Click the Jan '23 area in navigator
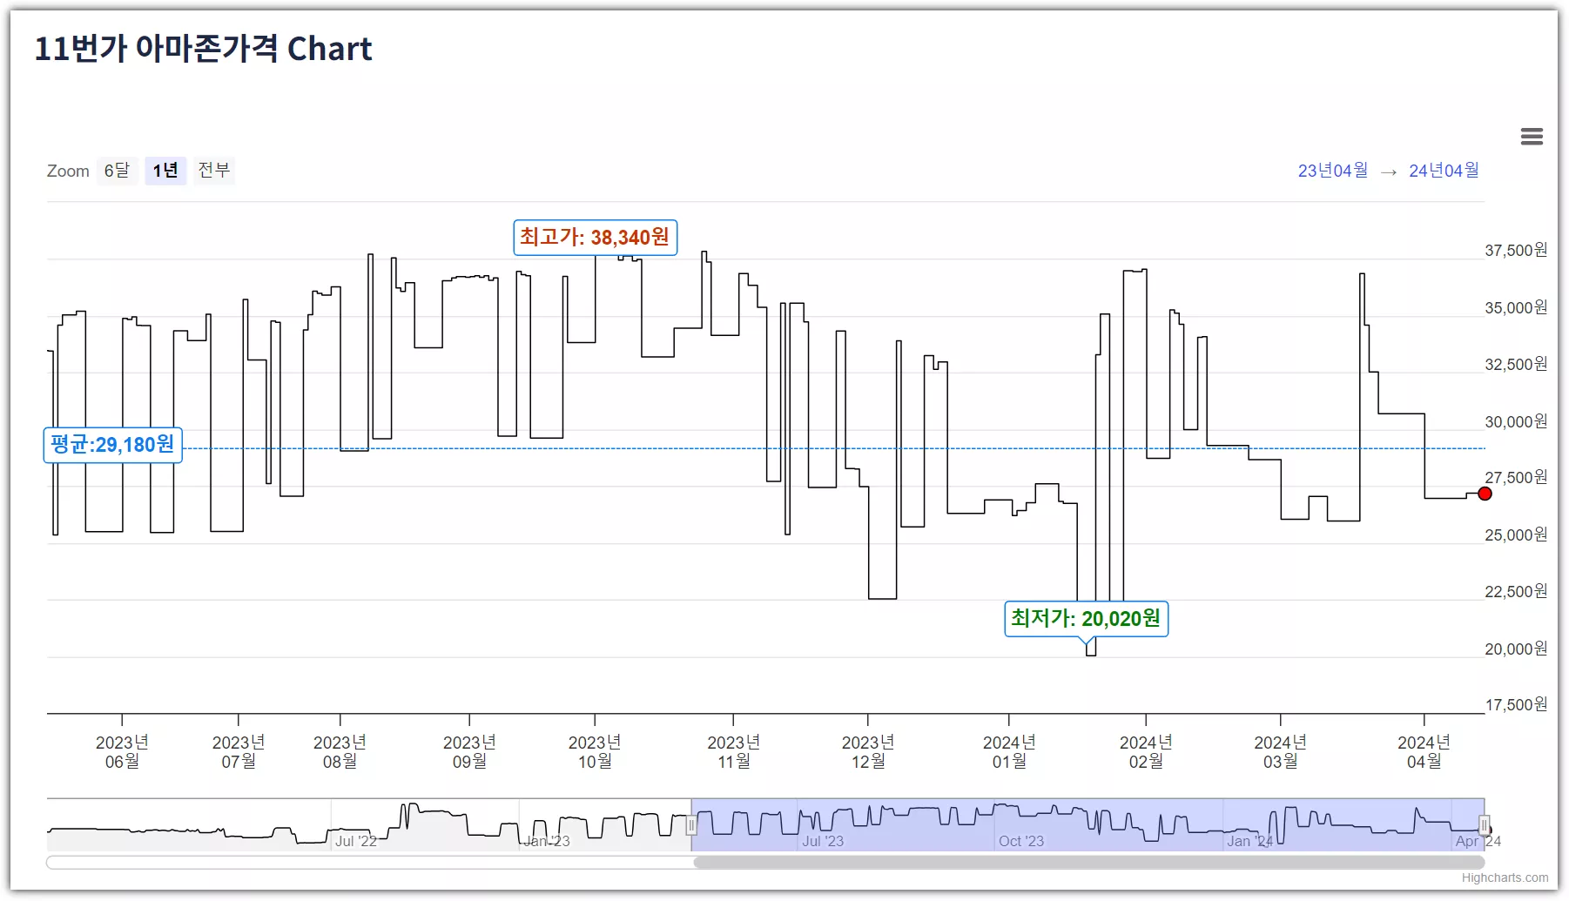The image size is (1569, 901). click(547, 841)
